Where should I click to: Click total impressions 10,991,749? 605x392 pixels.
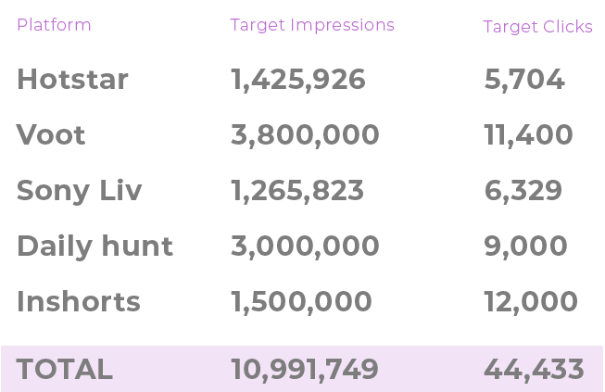[305, 370]
